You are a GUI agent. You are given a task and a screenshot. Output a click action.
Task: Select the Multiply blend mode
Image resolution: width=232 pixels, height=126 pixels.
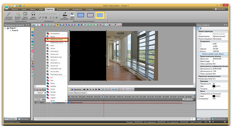(x=57, y=86)
